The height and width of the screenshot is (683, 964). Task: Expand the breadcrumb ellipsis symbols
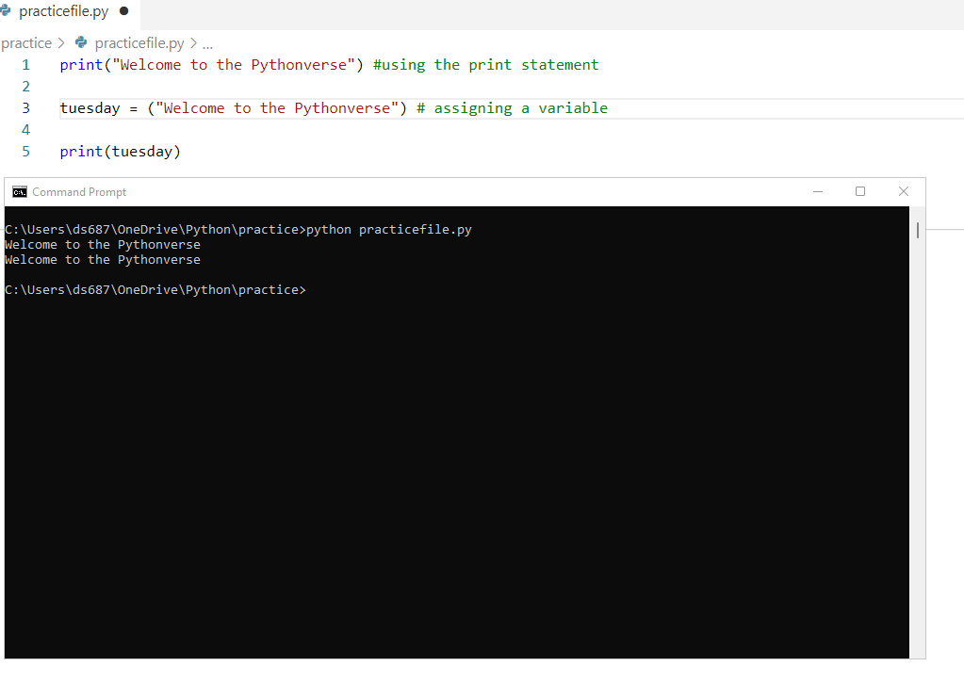point(208,44)
